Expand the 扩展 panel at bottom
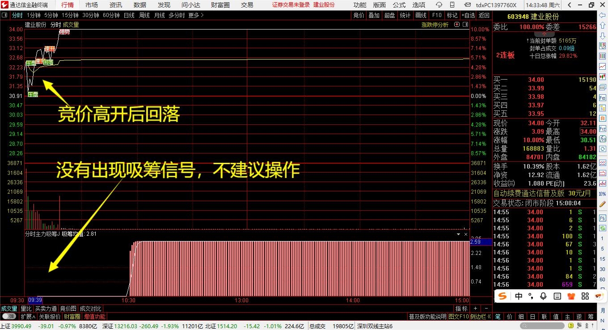The width and height of the screenshot is (608, 330). click(28, 317)
